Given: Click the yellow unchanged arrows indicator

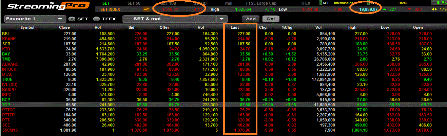Looking at the screenshot, I should click(x=434, y=9).
